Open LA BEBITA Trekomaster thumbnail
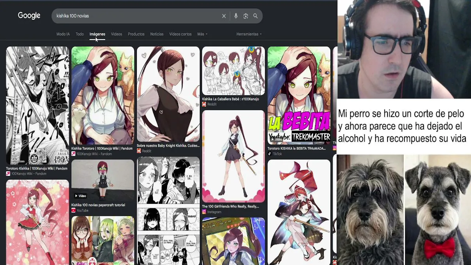 pos(299,96)
